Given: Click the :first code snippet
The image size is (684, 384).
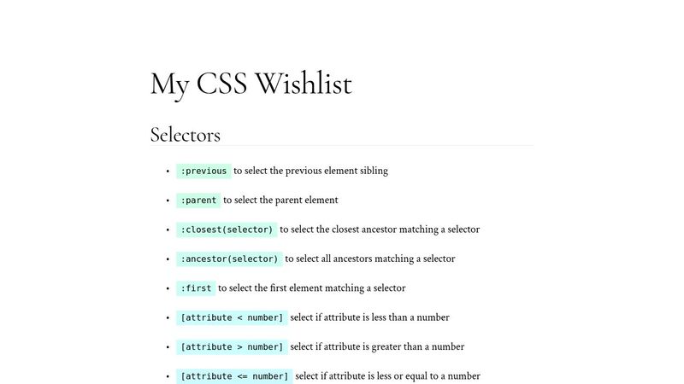Looking at the screenshot, I should click(196, 288).
